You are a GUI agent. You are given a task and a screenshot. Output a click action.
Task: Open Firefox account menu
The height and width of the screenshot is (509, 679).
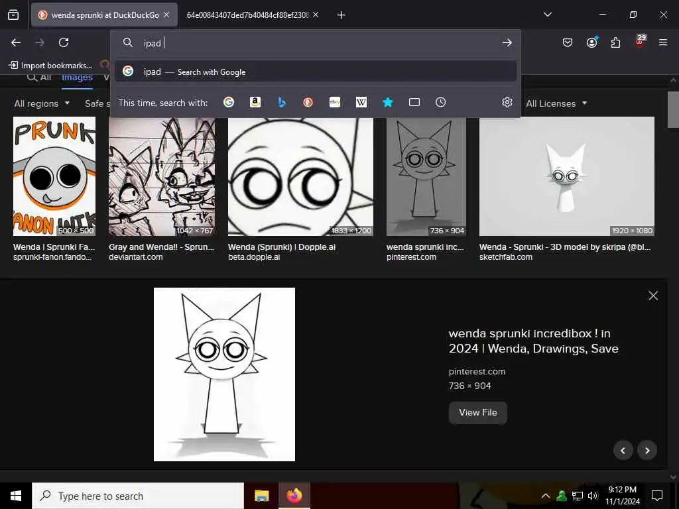click(591, 42)
